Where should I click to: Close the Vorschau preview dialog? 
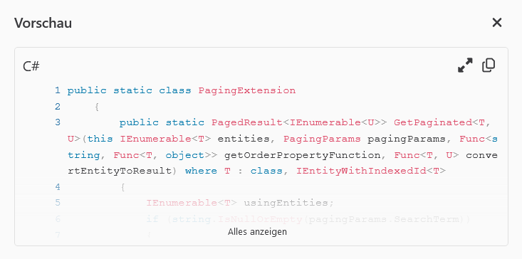[x=496, y=23]
